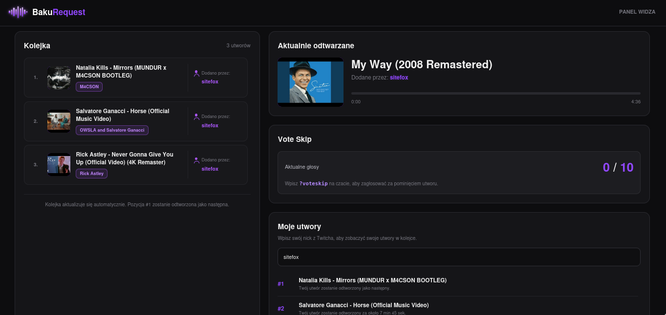Click sitefox in Salvatore Ganacci queue row
666x315 pixels.
(x=210, y=126)
